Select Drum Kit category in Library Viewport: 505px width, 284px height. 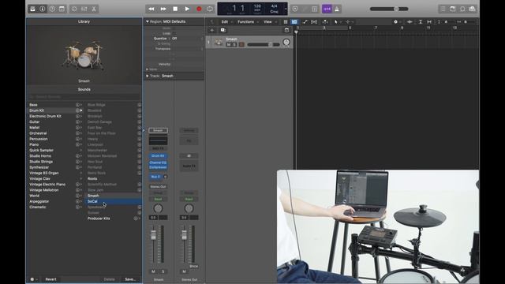37,110
